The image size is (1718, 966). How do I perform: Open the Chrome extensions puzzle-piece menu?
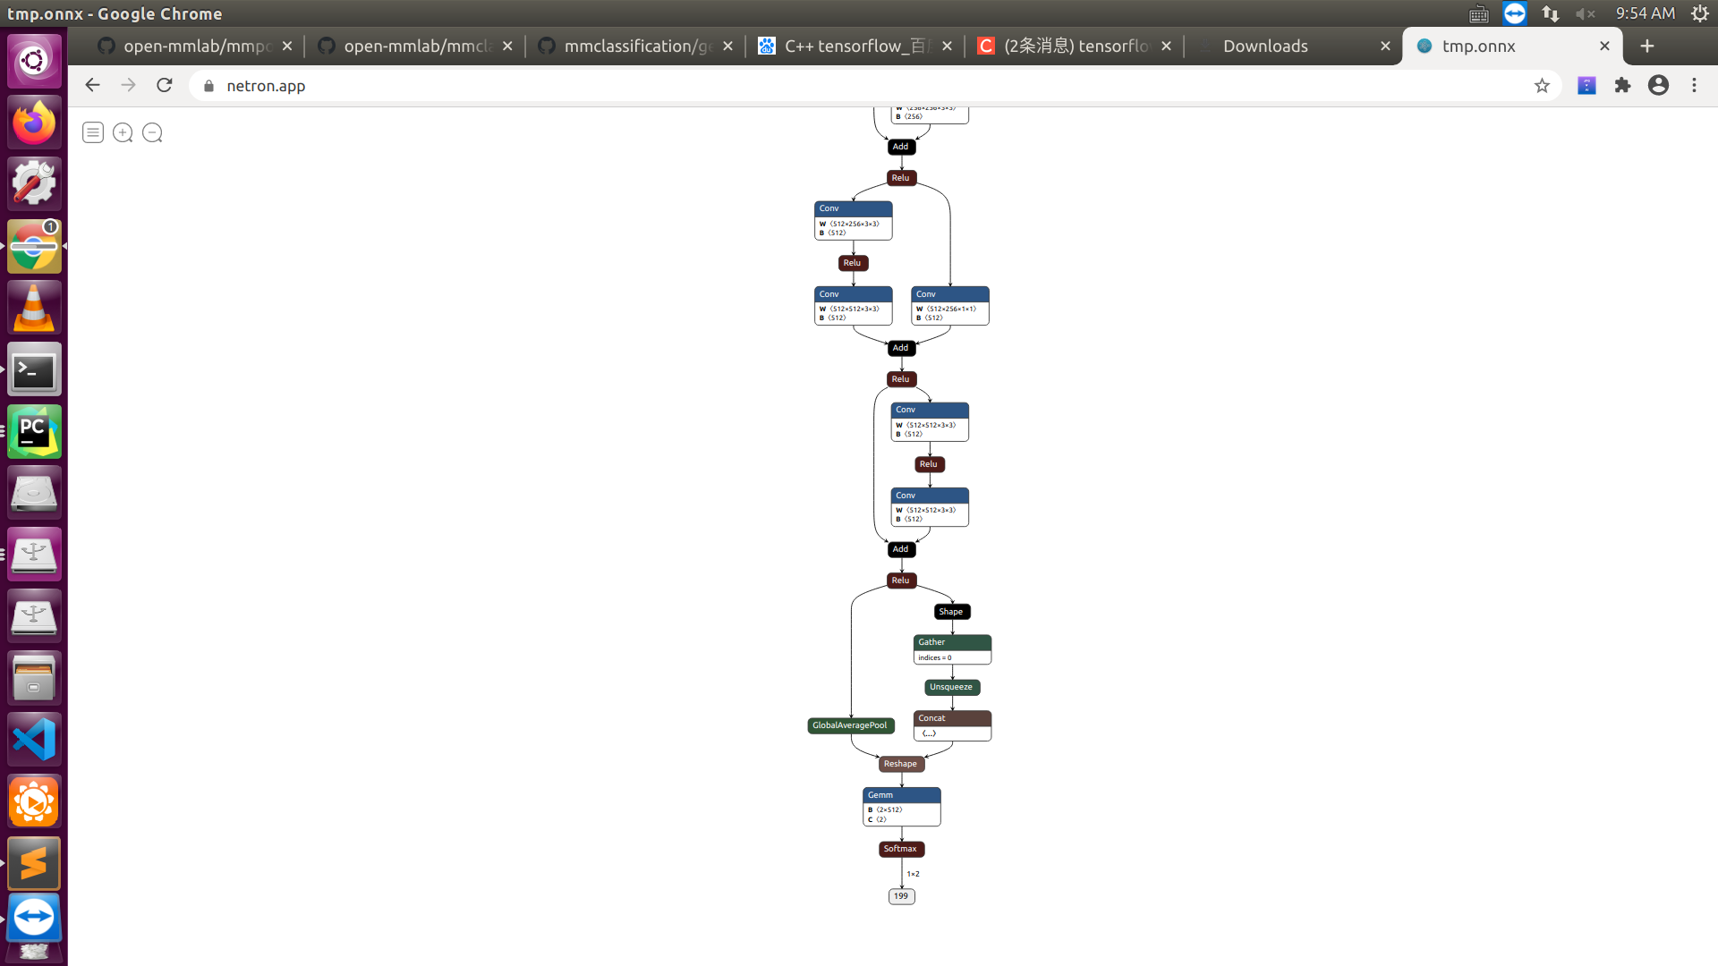(x=1622, y=86)
